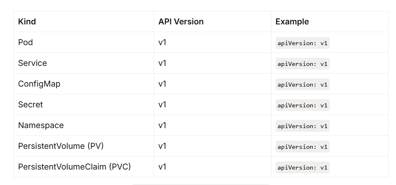Click the apiVersion code snippet in PersistentVolume row
396x185 pixels.
point(302,147)
